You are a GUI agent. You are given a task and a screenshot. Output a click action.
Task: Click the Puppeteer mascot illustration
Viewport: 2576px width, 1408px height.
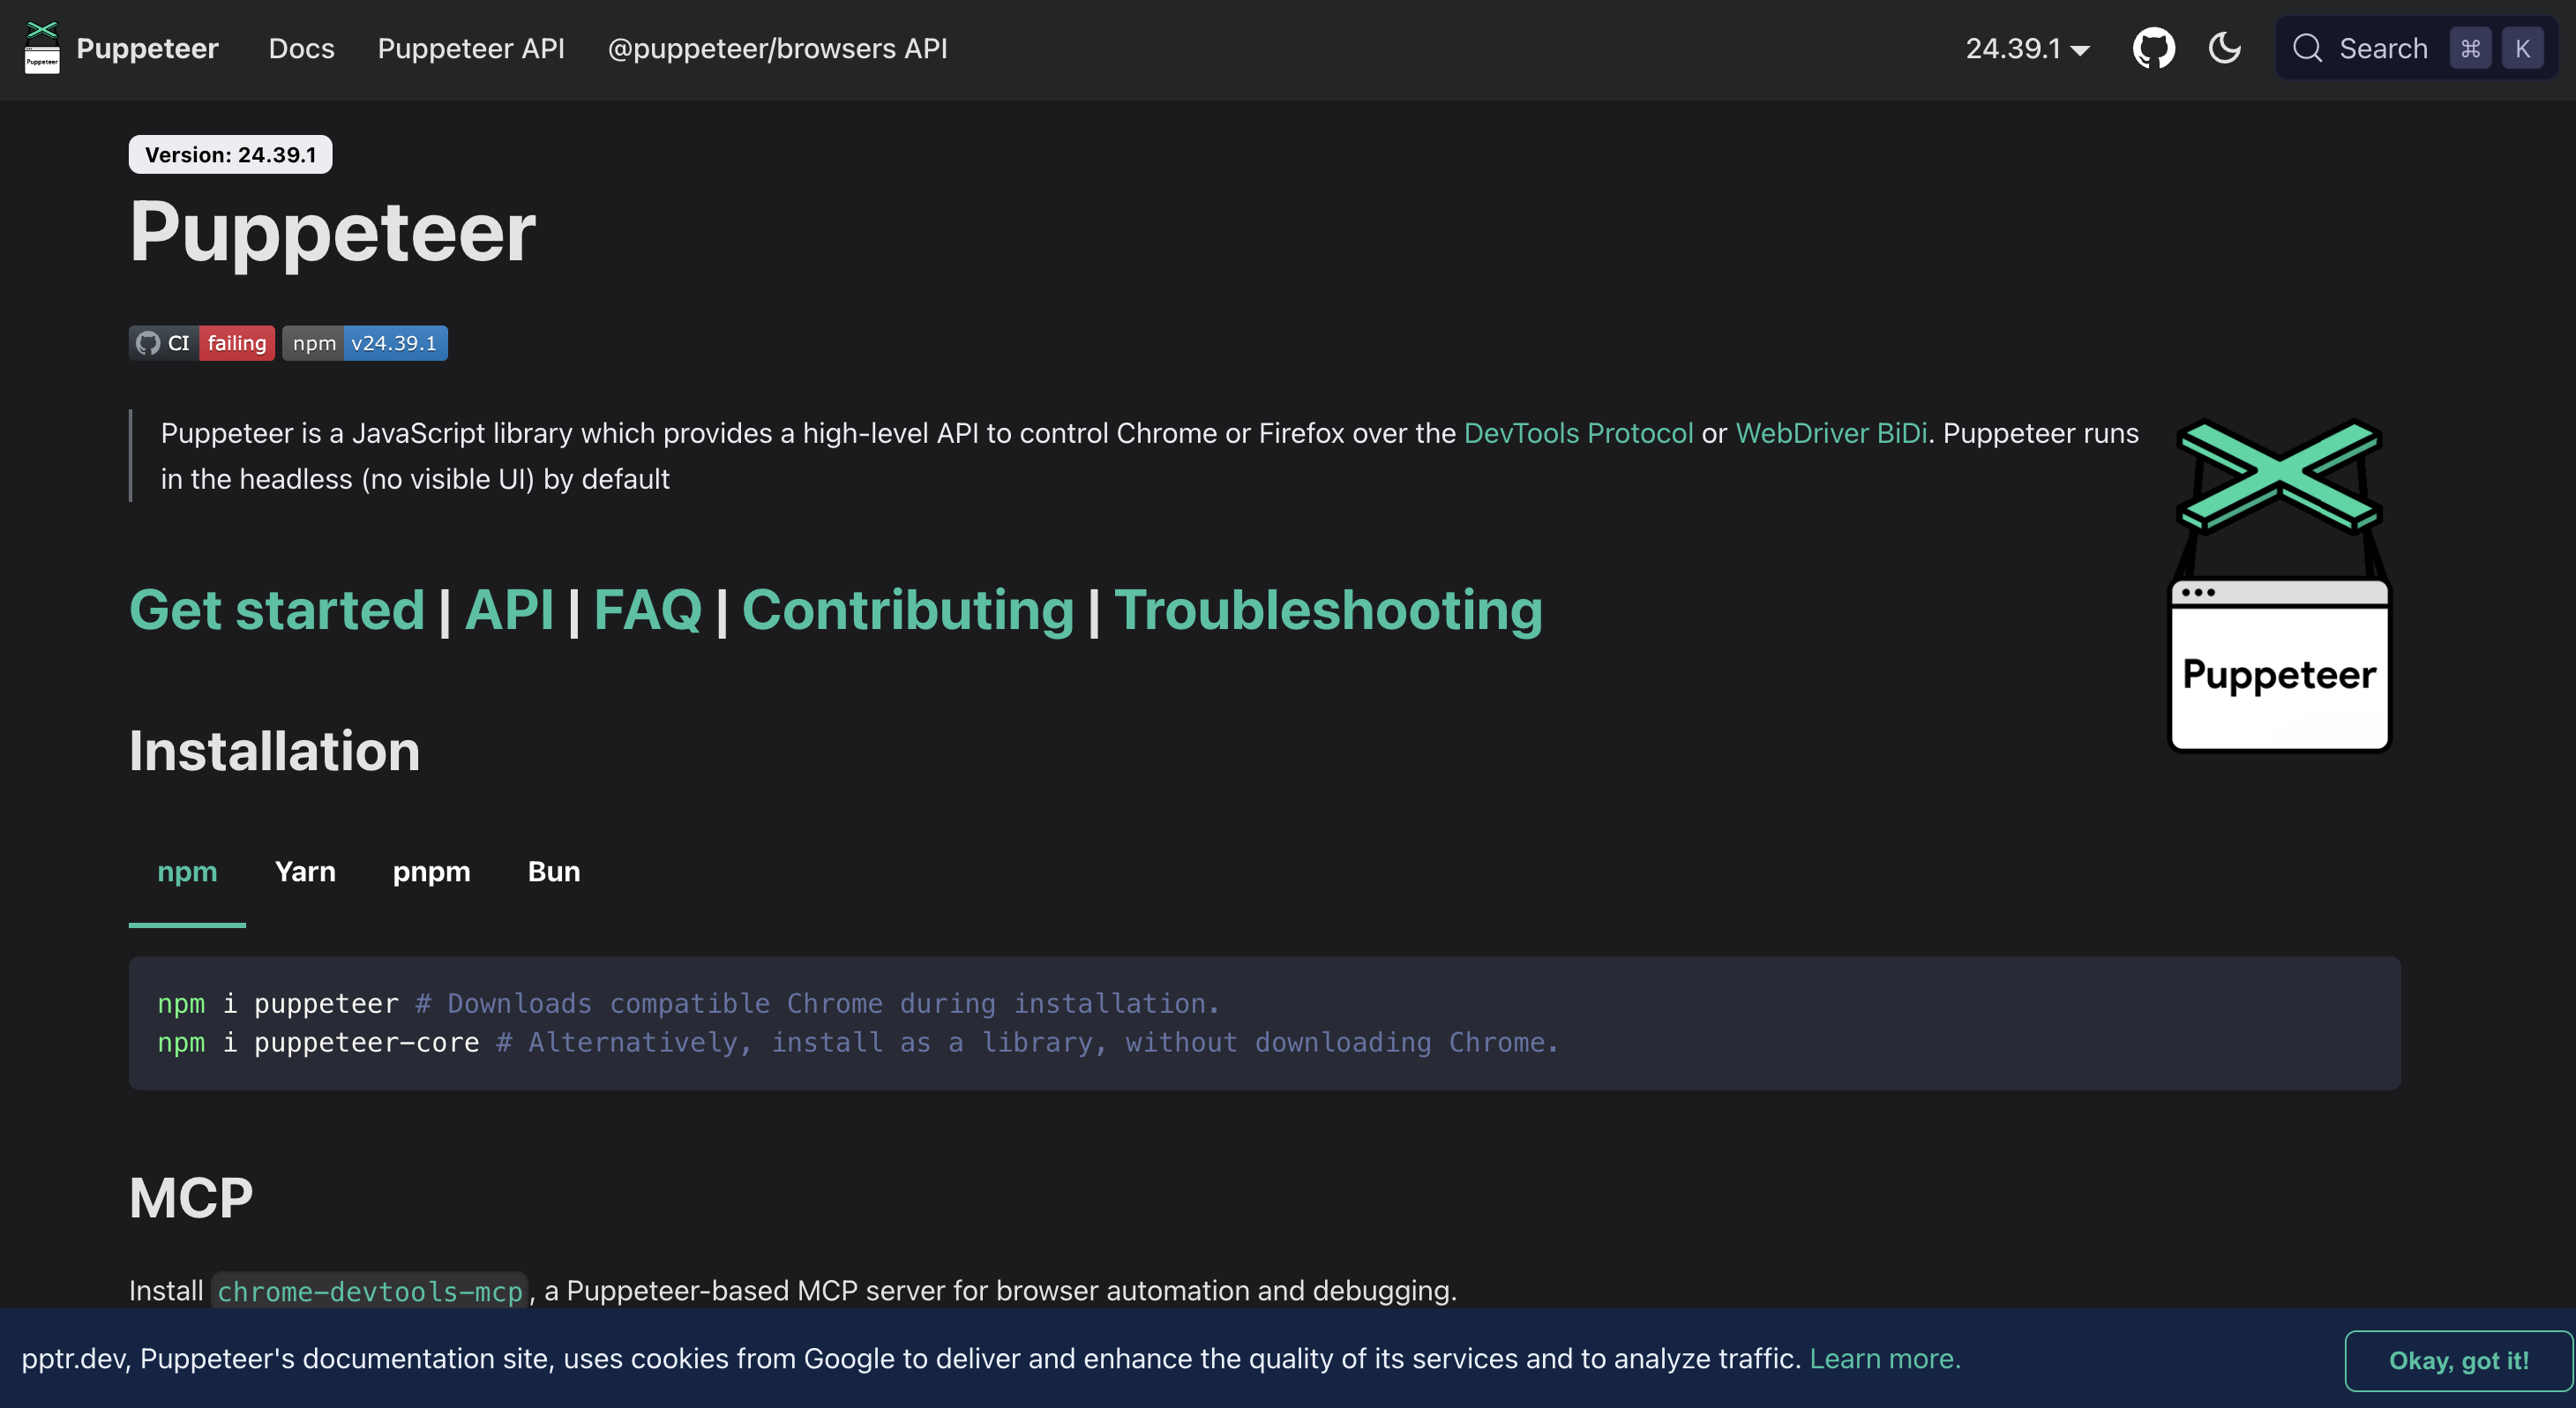pos(2278,590)
